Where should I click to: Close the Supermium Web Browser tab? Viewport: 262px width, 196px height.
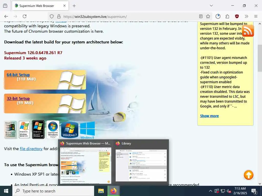click(64, 6)
